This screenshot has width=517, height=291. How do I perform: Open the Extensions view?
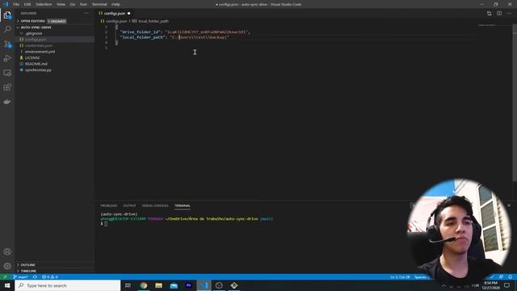coord(7,87)
